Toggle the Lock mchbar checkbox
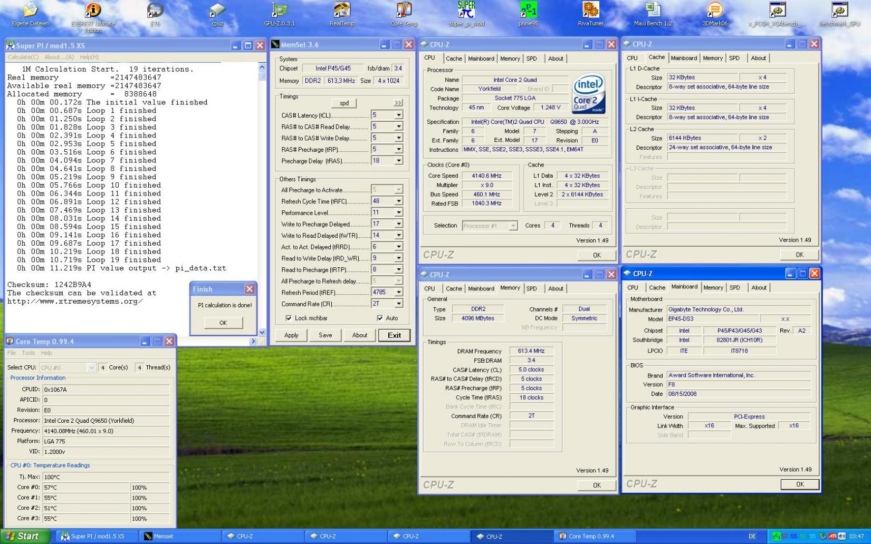This screenshot has width=871, height=544. pos(289,318)
